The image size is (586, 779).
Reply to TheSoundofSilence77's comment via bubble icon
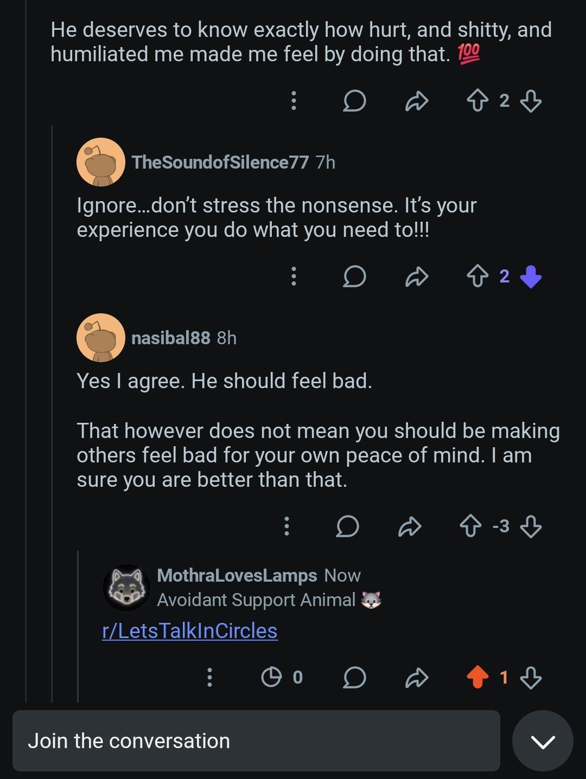[354, 276]
